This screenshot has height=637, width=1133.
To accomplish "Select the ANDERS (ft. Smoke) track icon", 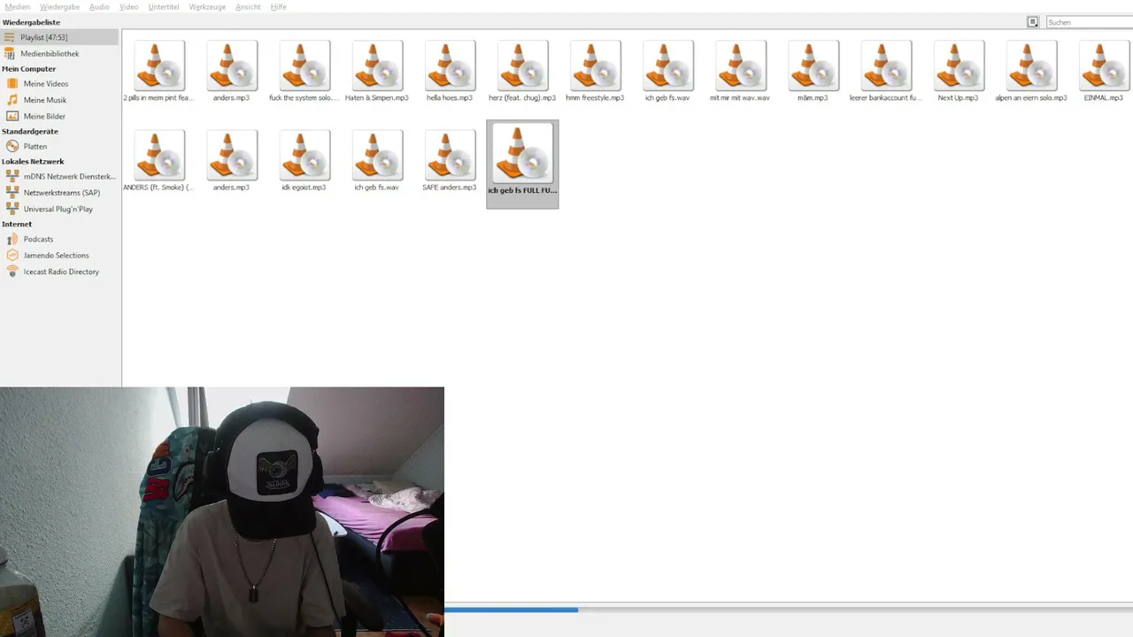I will [159, 155].
